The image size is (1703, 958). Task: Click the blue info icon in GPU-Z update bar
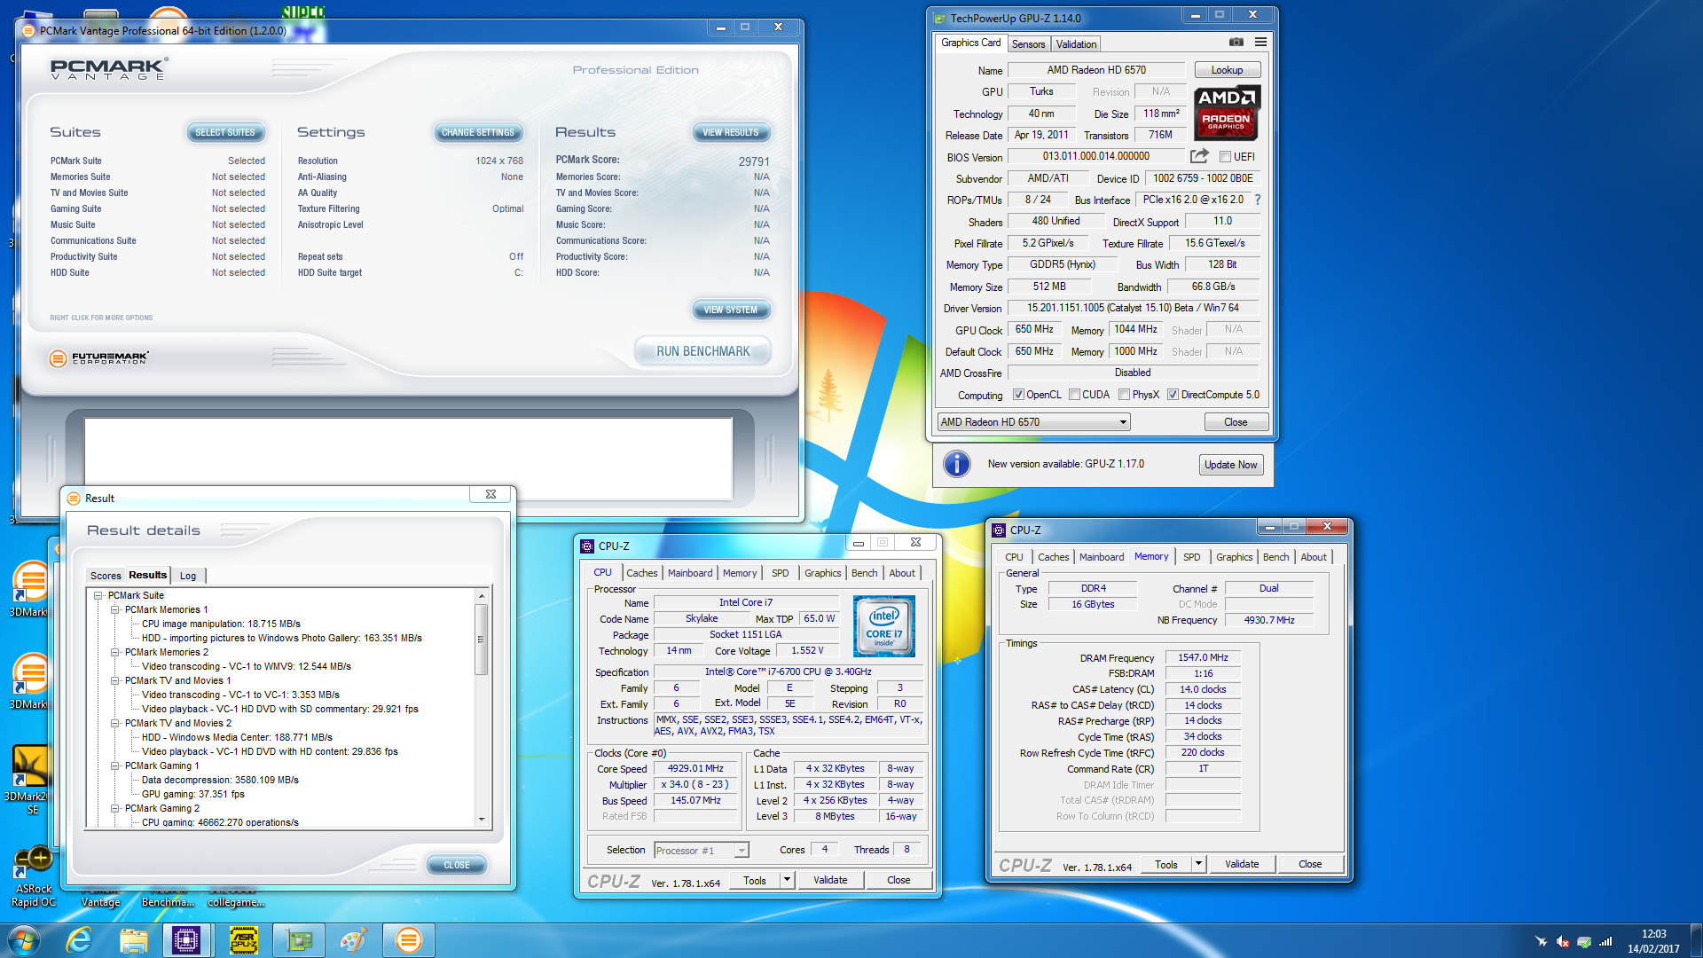pos(957,464)
